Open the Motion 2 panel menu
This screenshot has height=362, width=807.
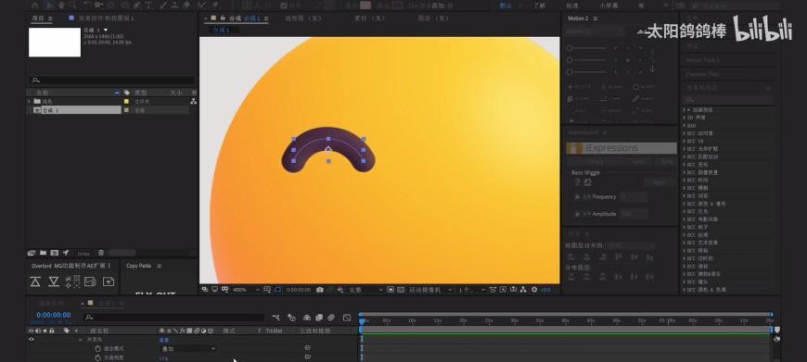[x=596, y=19]
